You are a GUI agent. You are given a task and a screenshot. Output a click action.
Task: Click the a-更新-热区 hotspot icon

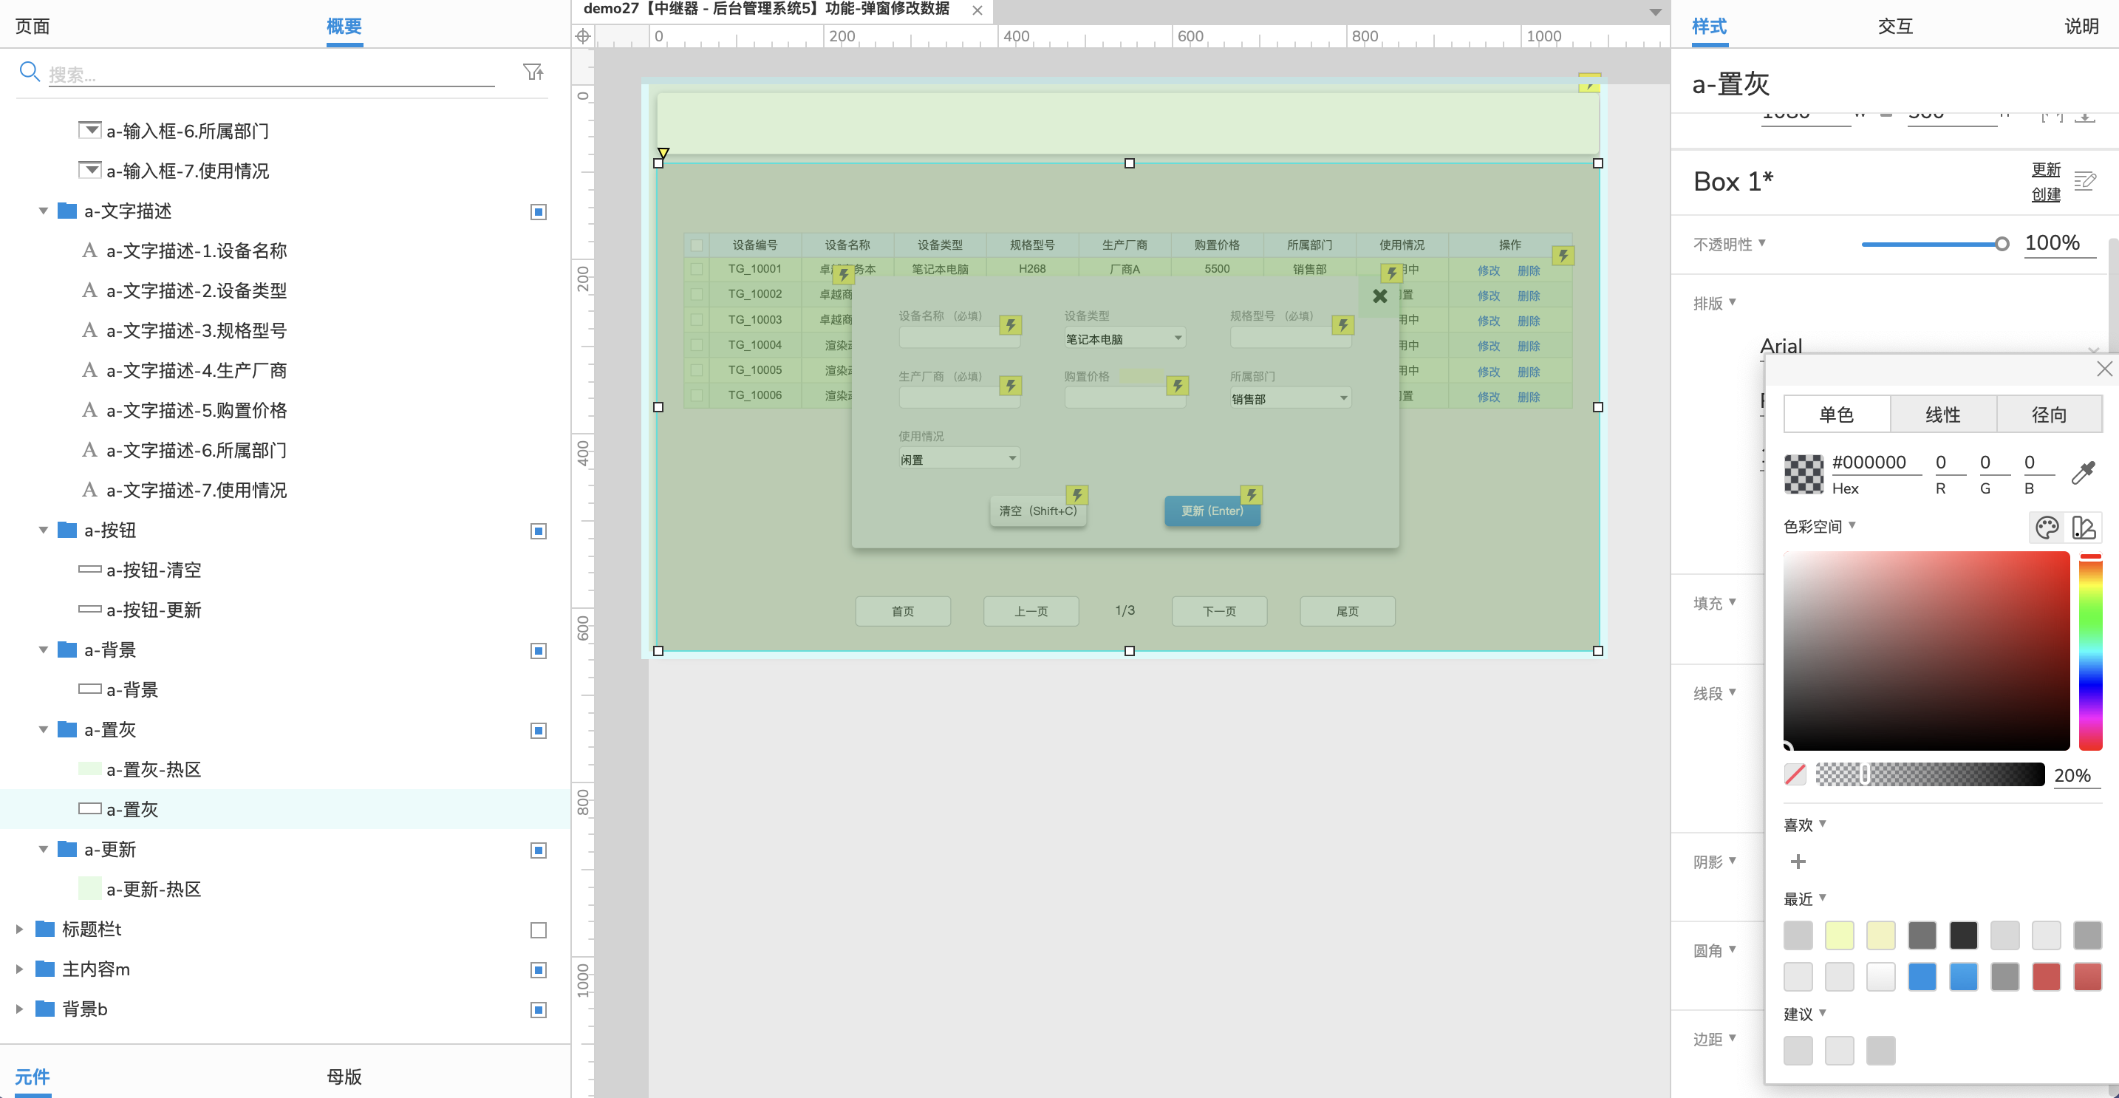pyautogui.click(x=89, y=888)
